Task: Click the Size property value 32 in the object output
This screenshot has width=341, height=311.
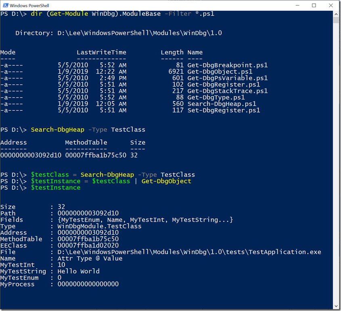Action: [61, 207]
